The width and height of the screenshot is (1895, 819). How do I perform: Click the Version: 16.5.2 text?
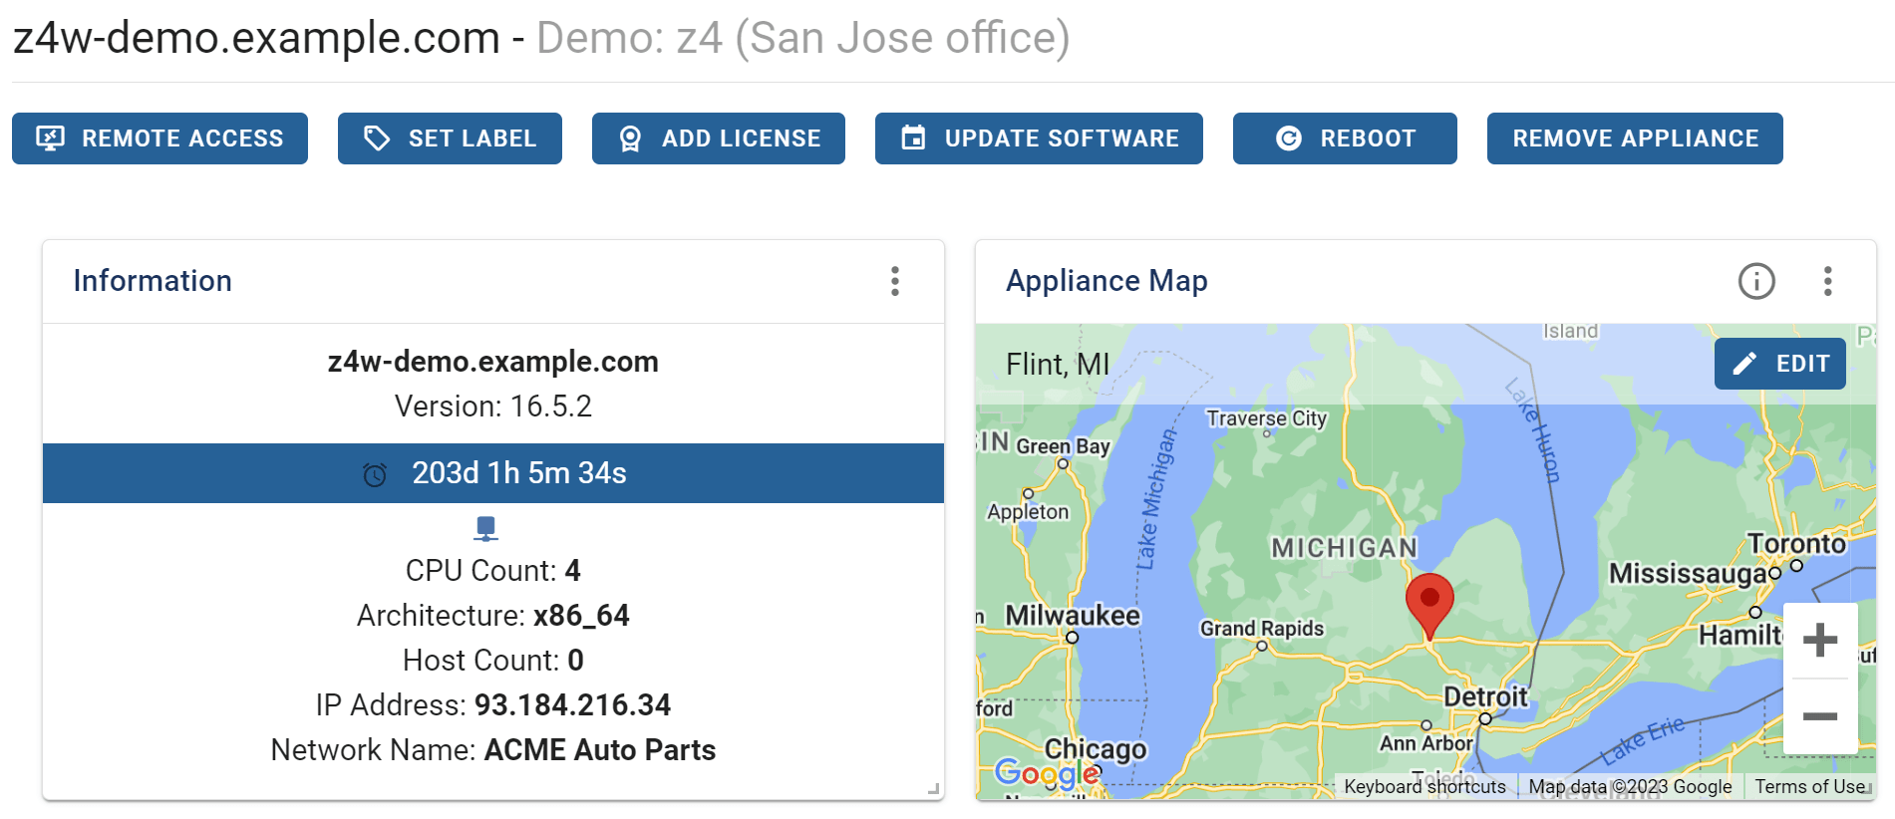pyautogui.click(x=493, y=407)
